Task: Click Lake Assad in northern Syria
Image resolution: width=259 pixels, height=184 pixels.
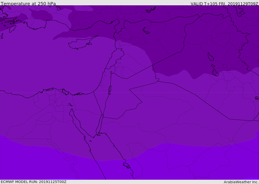Action: 146,31
